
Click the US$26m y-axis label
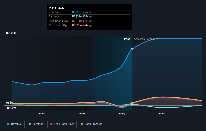click(x=11, y=33)
